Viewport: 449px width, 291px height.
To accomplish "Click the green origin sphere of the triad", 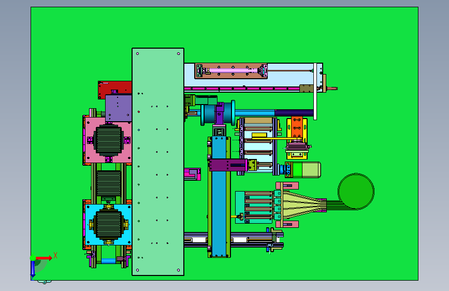I will (x=33, y=258).
